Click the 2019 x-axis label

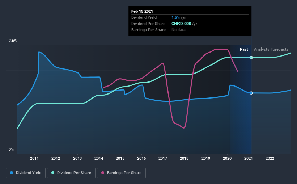(206, 158)
